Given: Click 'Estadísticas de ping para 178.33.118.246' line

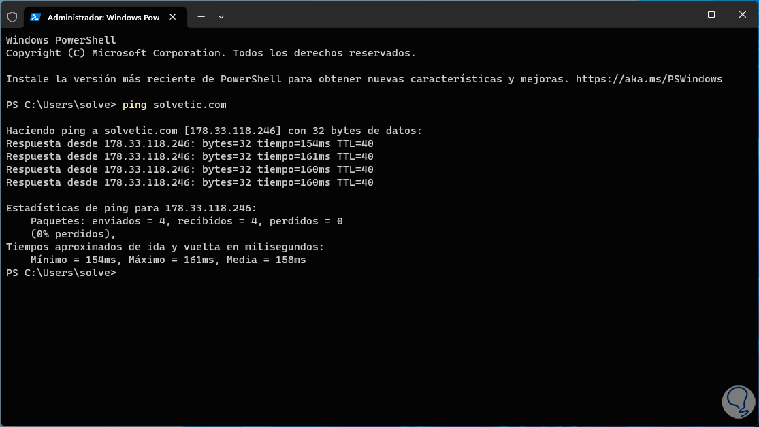Looking at the screenshot, I should [x=131, y=209].
